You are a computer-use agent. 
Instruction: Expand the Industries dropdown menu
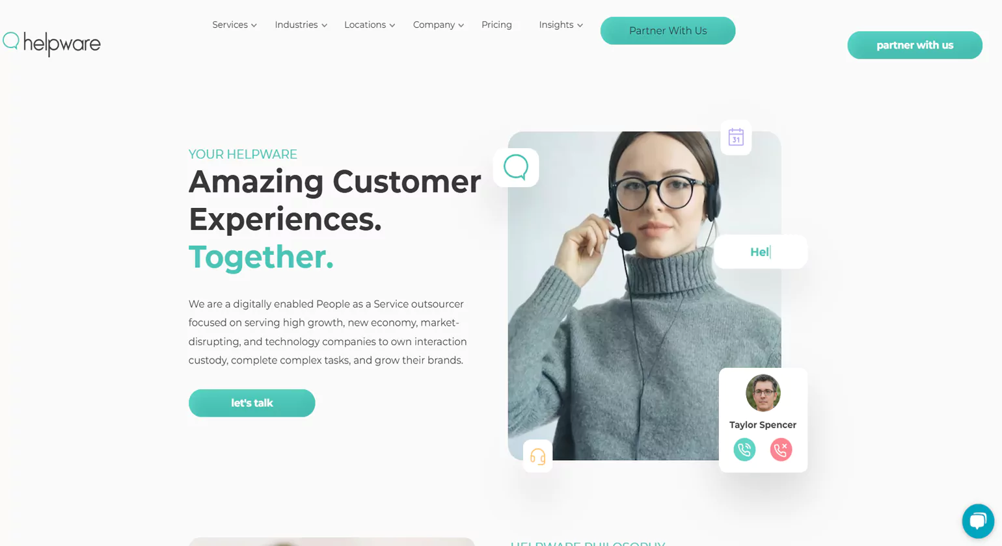pos(301,25)
